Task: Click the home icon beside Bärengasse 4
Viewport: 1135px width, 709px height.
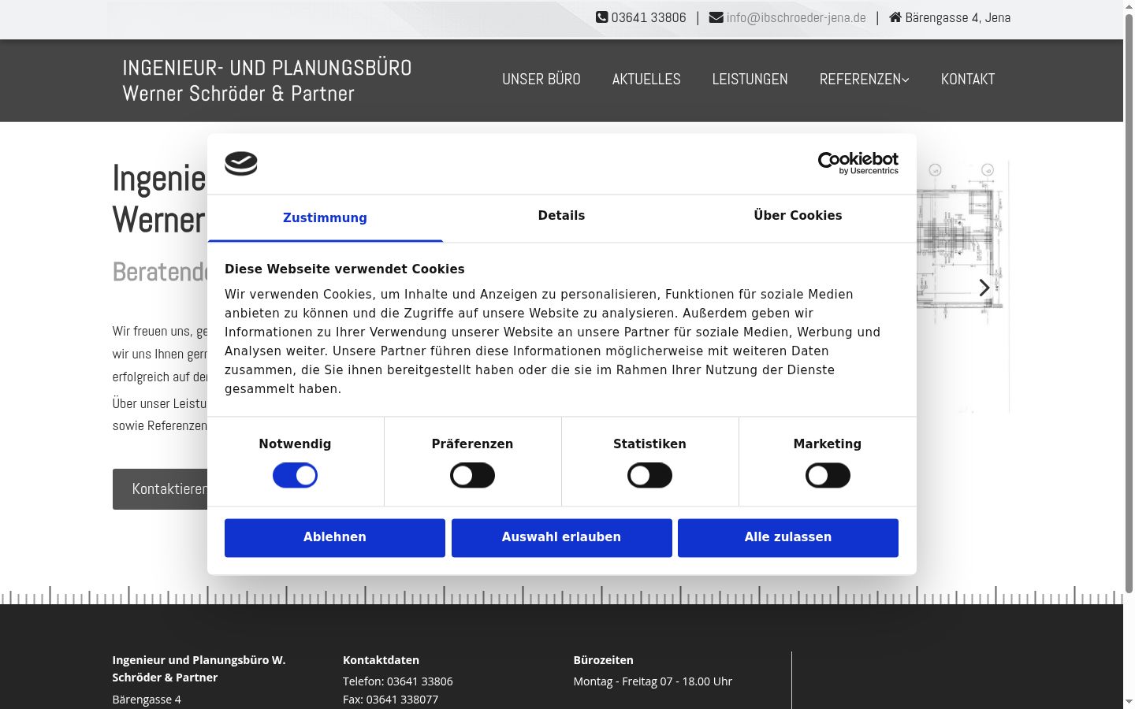Action: [x=895, y=17]
